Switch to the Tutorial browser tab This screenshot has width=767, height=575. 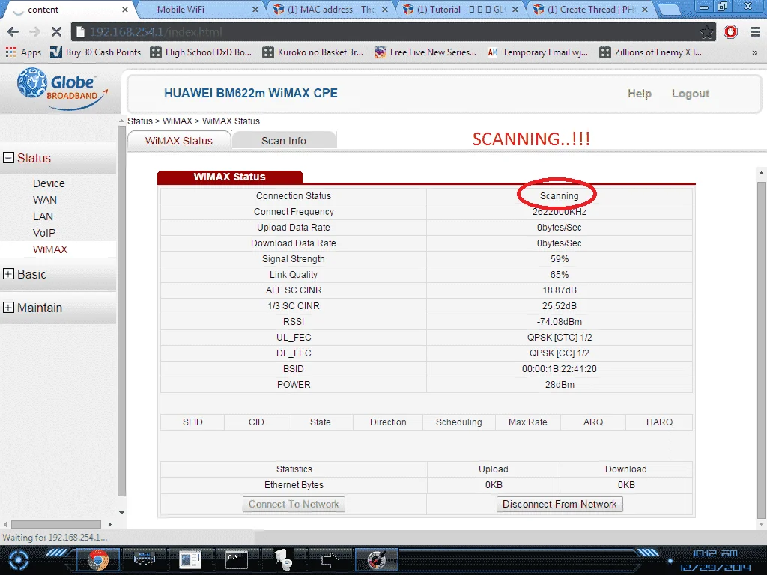[x=460, y=9]
